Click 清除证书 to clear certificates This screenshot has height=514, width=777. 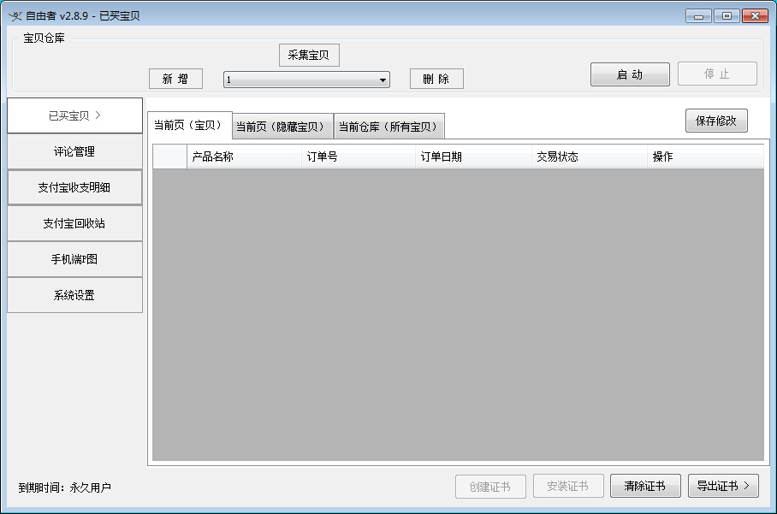(x=645, y=486)
